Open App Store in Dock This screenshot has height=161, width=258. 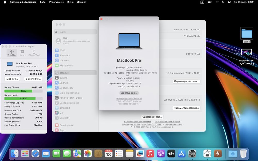click(182, 154)
